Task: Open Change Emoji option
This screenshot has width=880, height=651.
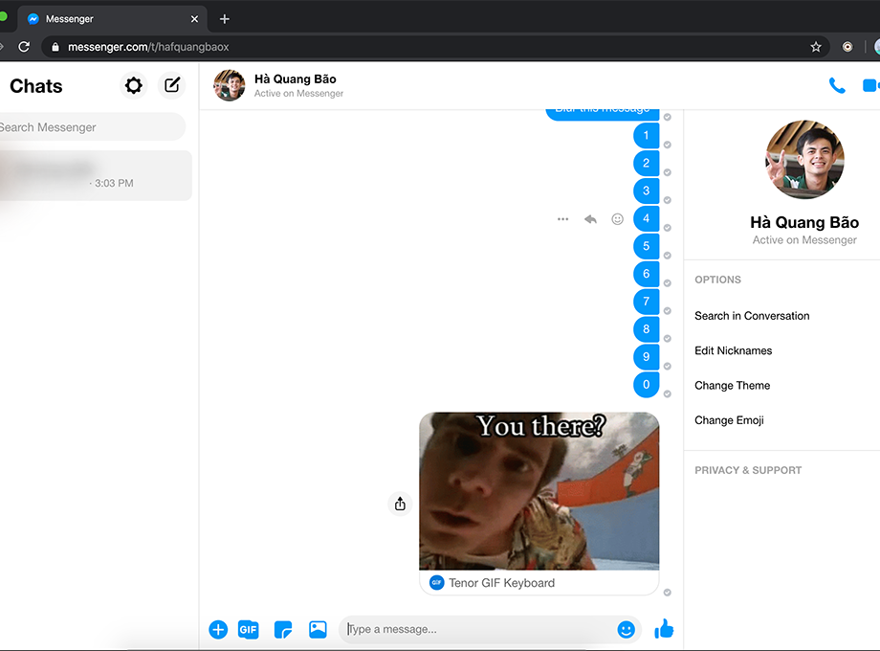Action: (x=729, y=420)
